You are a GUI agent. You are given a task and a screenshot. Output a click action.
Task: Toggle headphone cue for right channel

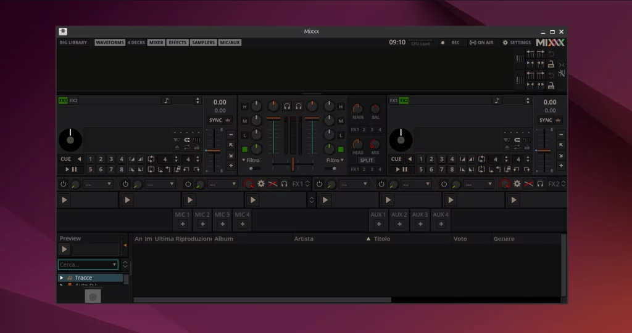click(299, 106)
